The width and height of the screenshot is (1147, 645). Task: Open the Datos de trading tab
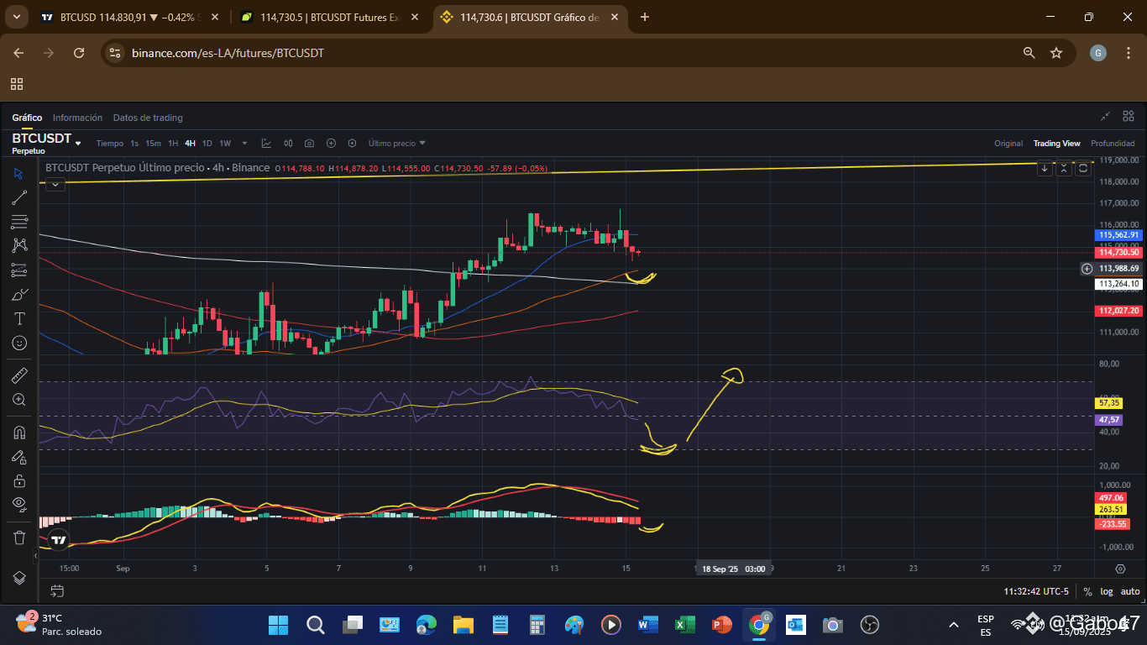pos(148,118)
